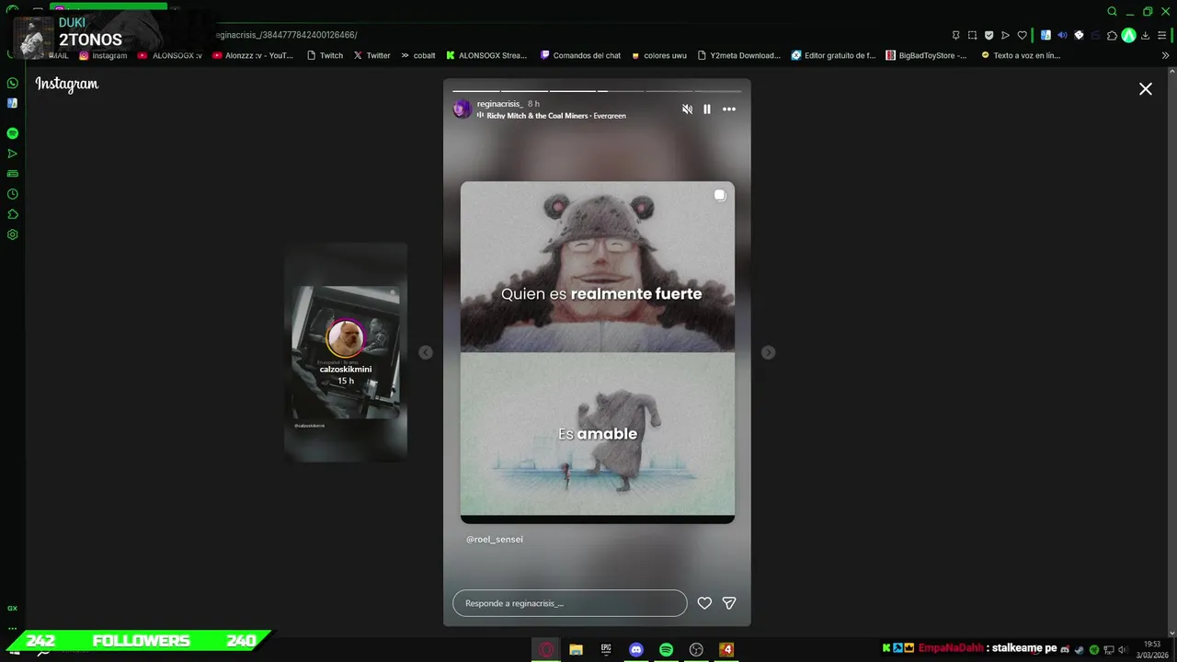The image size is (1177, 662).
Task: Open the translate panel in the sidebar
Action: 13,103
